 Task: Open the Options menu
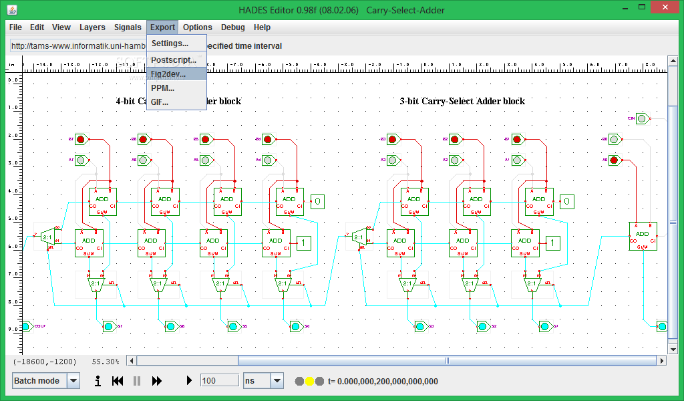coord(198,27)
